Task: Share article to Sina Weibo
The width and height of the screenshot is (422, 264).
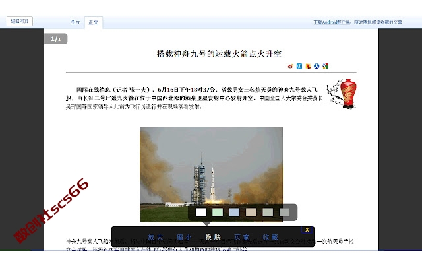Action: 290,66
